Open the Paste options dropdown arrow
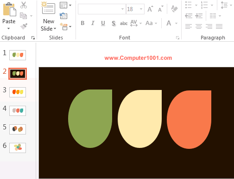Screen dimensions: 234x179 [9, 28]
